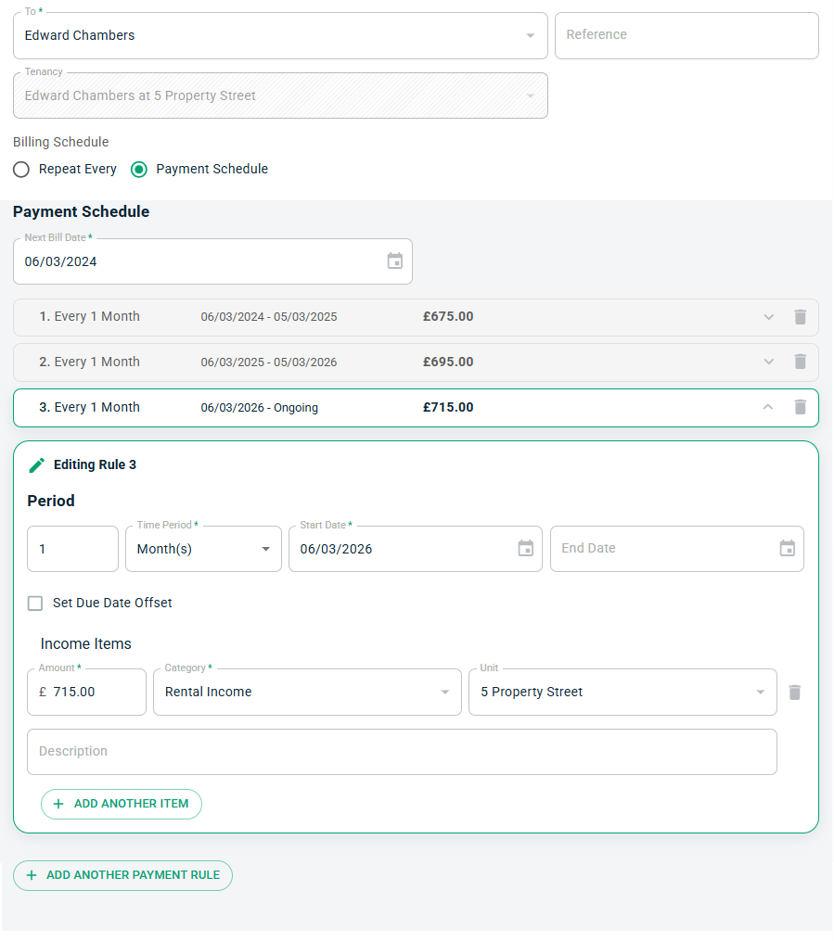Select the Repeat Every radio button
This screenshot has width=834, height=941.
21,170
